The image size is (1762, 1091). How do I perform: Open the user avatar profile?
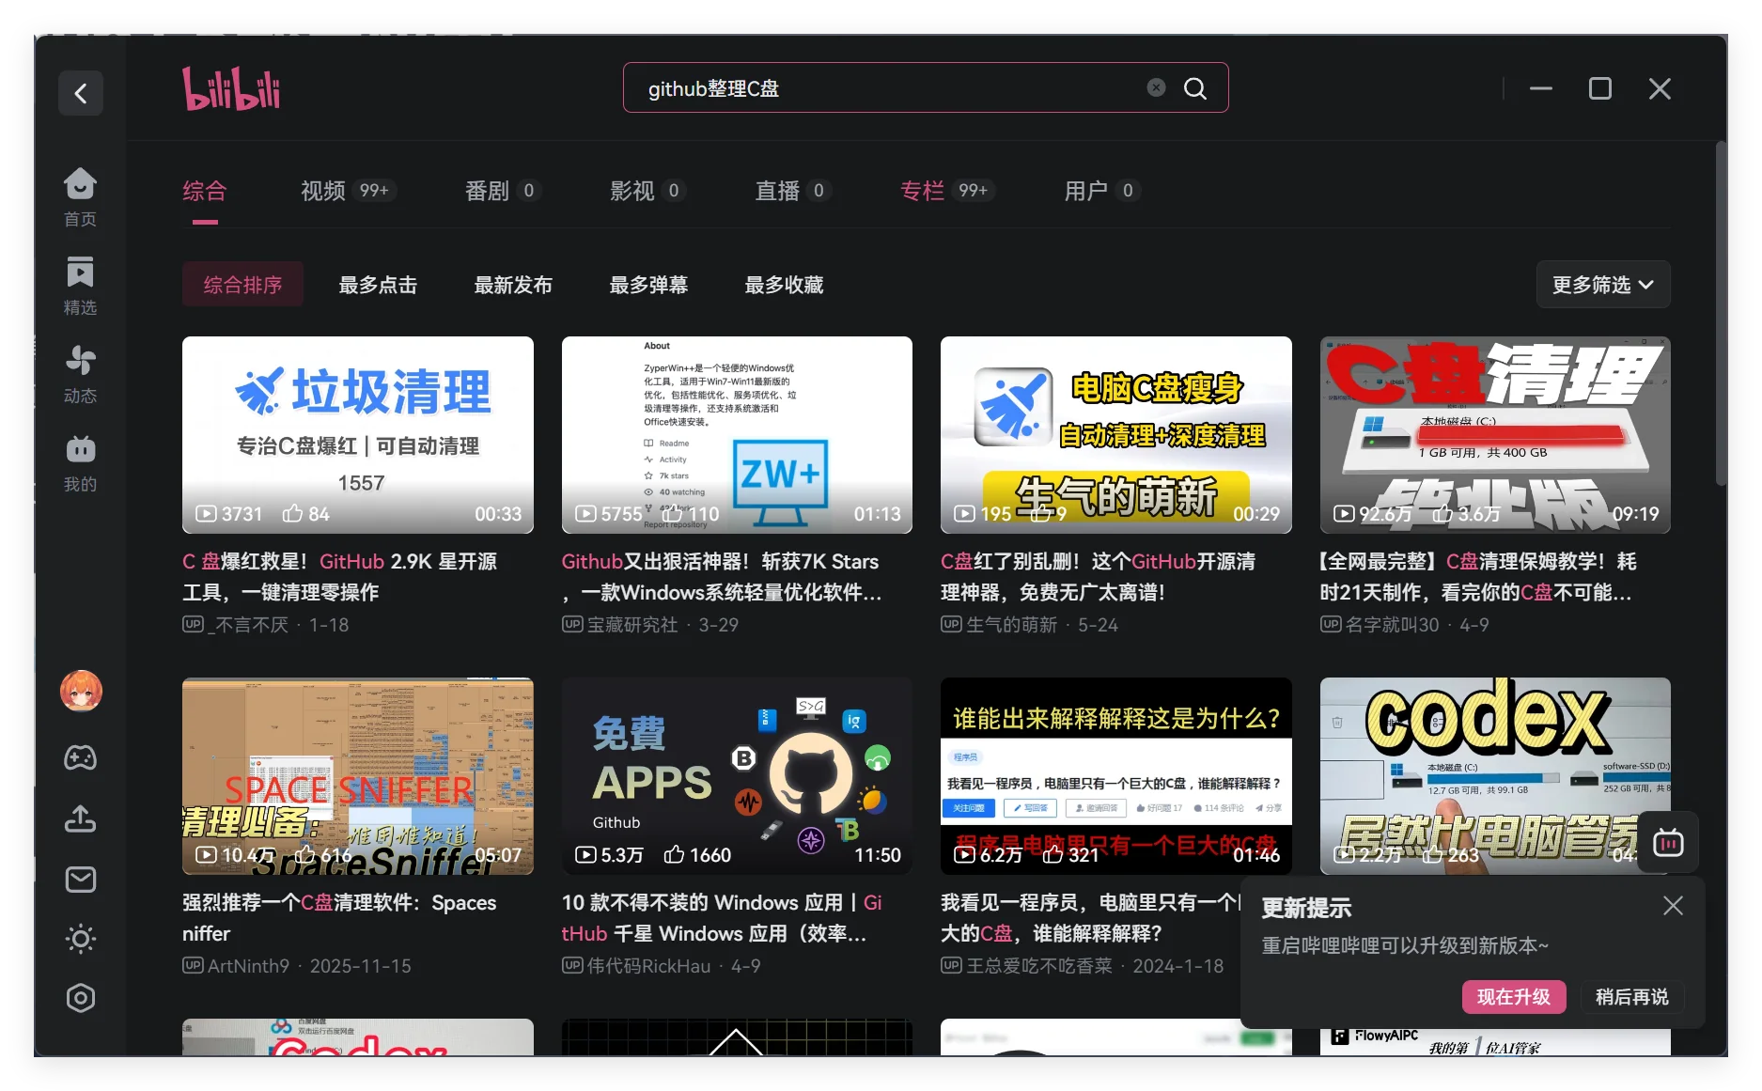click(x=81, y=692)
